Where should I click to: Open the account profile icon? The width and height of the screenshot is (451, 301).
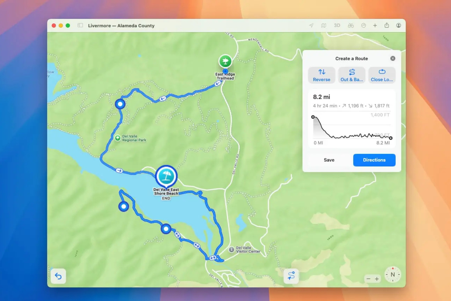(399, 25)
